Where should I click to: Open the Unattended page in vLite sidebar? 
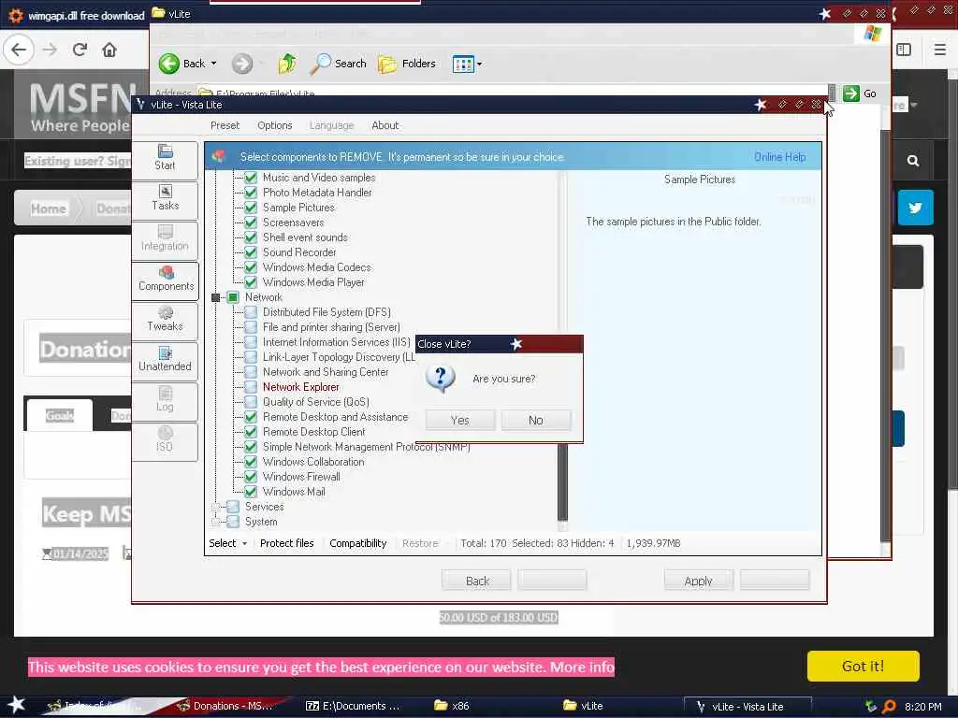click(x=165, y=360)
